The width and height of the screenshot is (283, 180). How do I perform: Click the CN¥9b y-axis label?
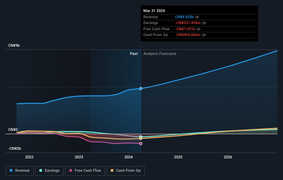(x=14, y=45)
